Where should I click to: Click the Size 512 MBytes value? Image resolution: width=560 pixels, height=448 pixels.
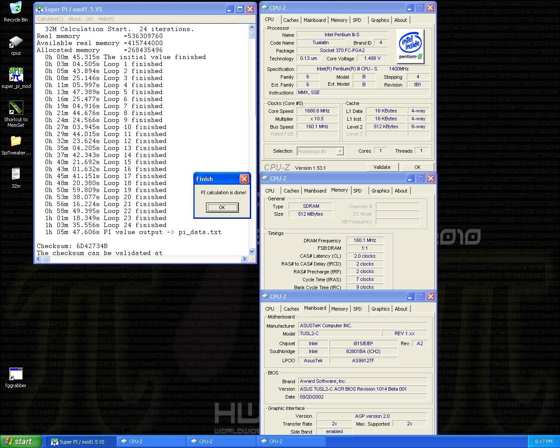pos(311,214)
